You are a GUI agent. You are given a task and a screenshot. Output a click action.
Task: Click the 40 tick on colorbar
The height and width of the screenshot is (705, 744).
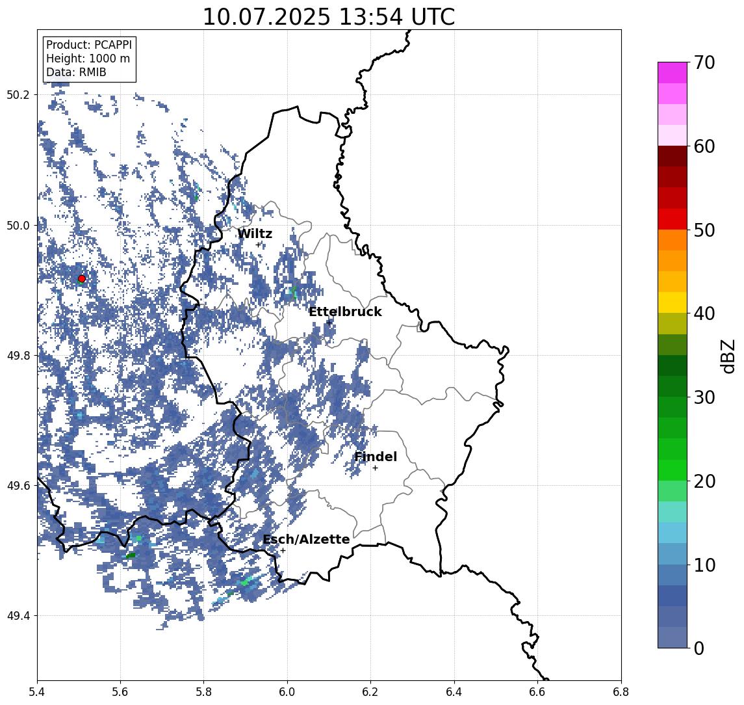tap(704, 313)
